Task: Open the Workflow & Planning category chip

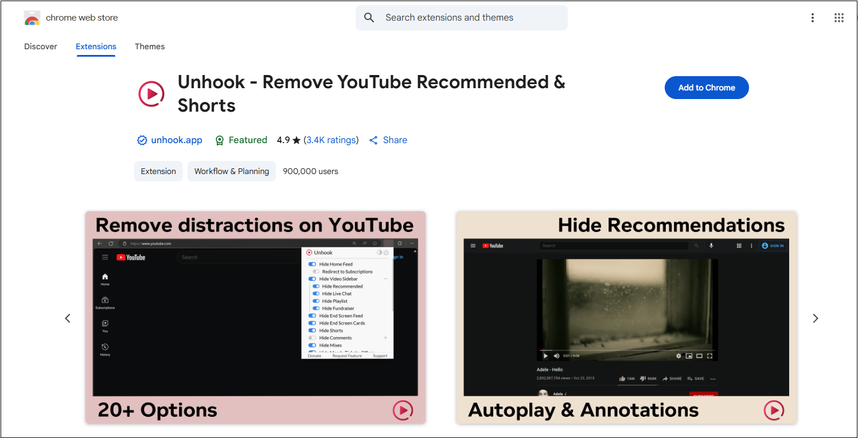Action: click(x=232, y=171)
